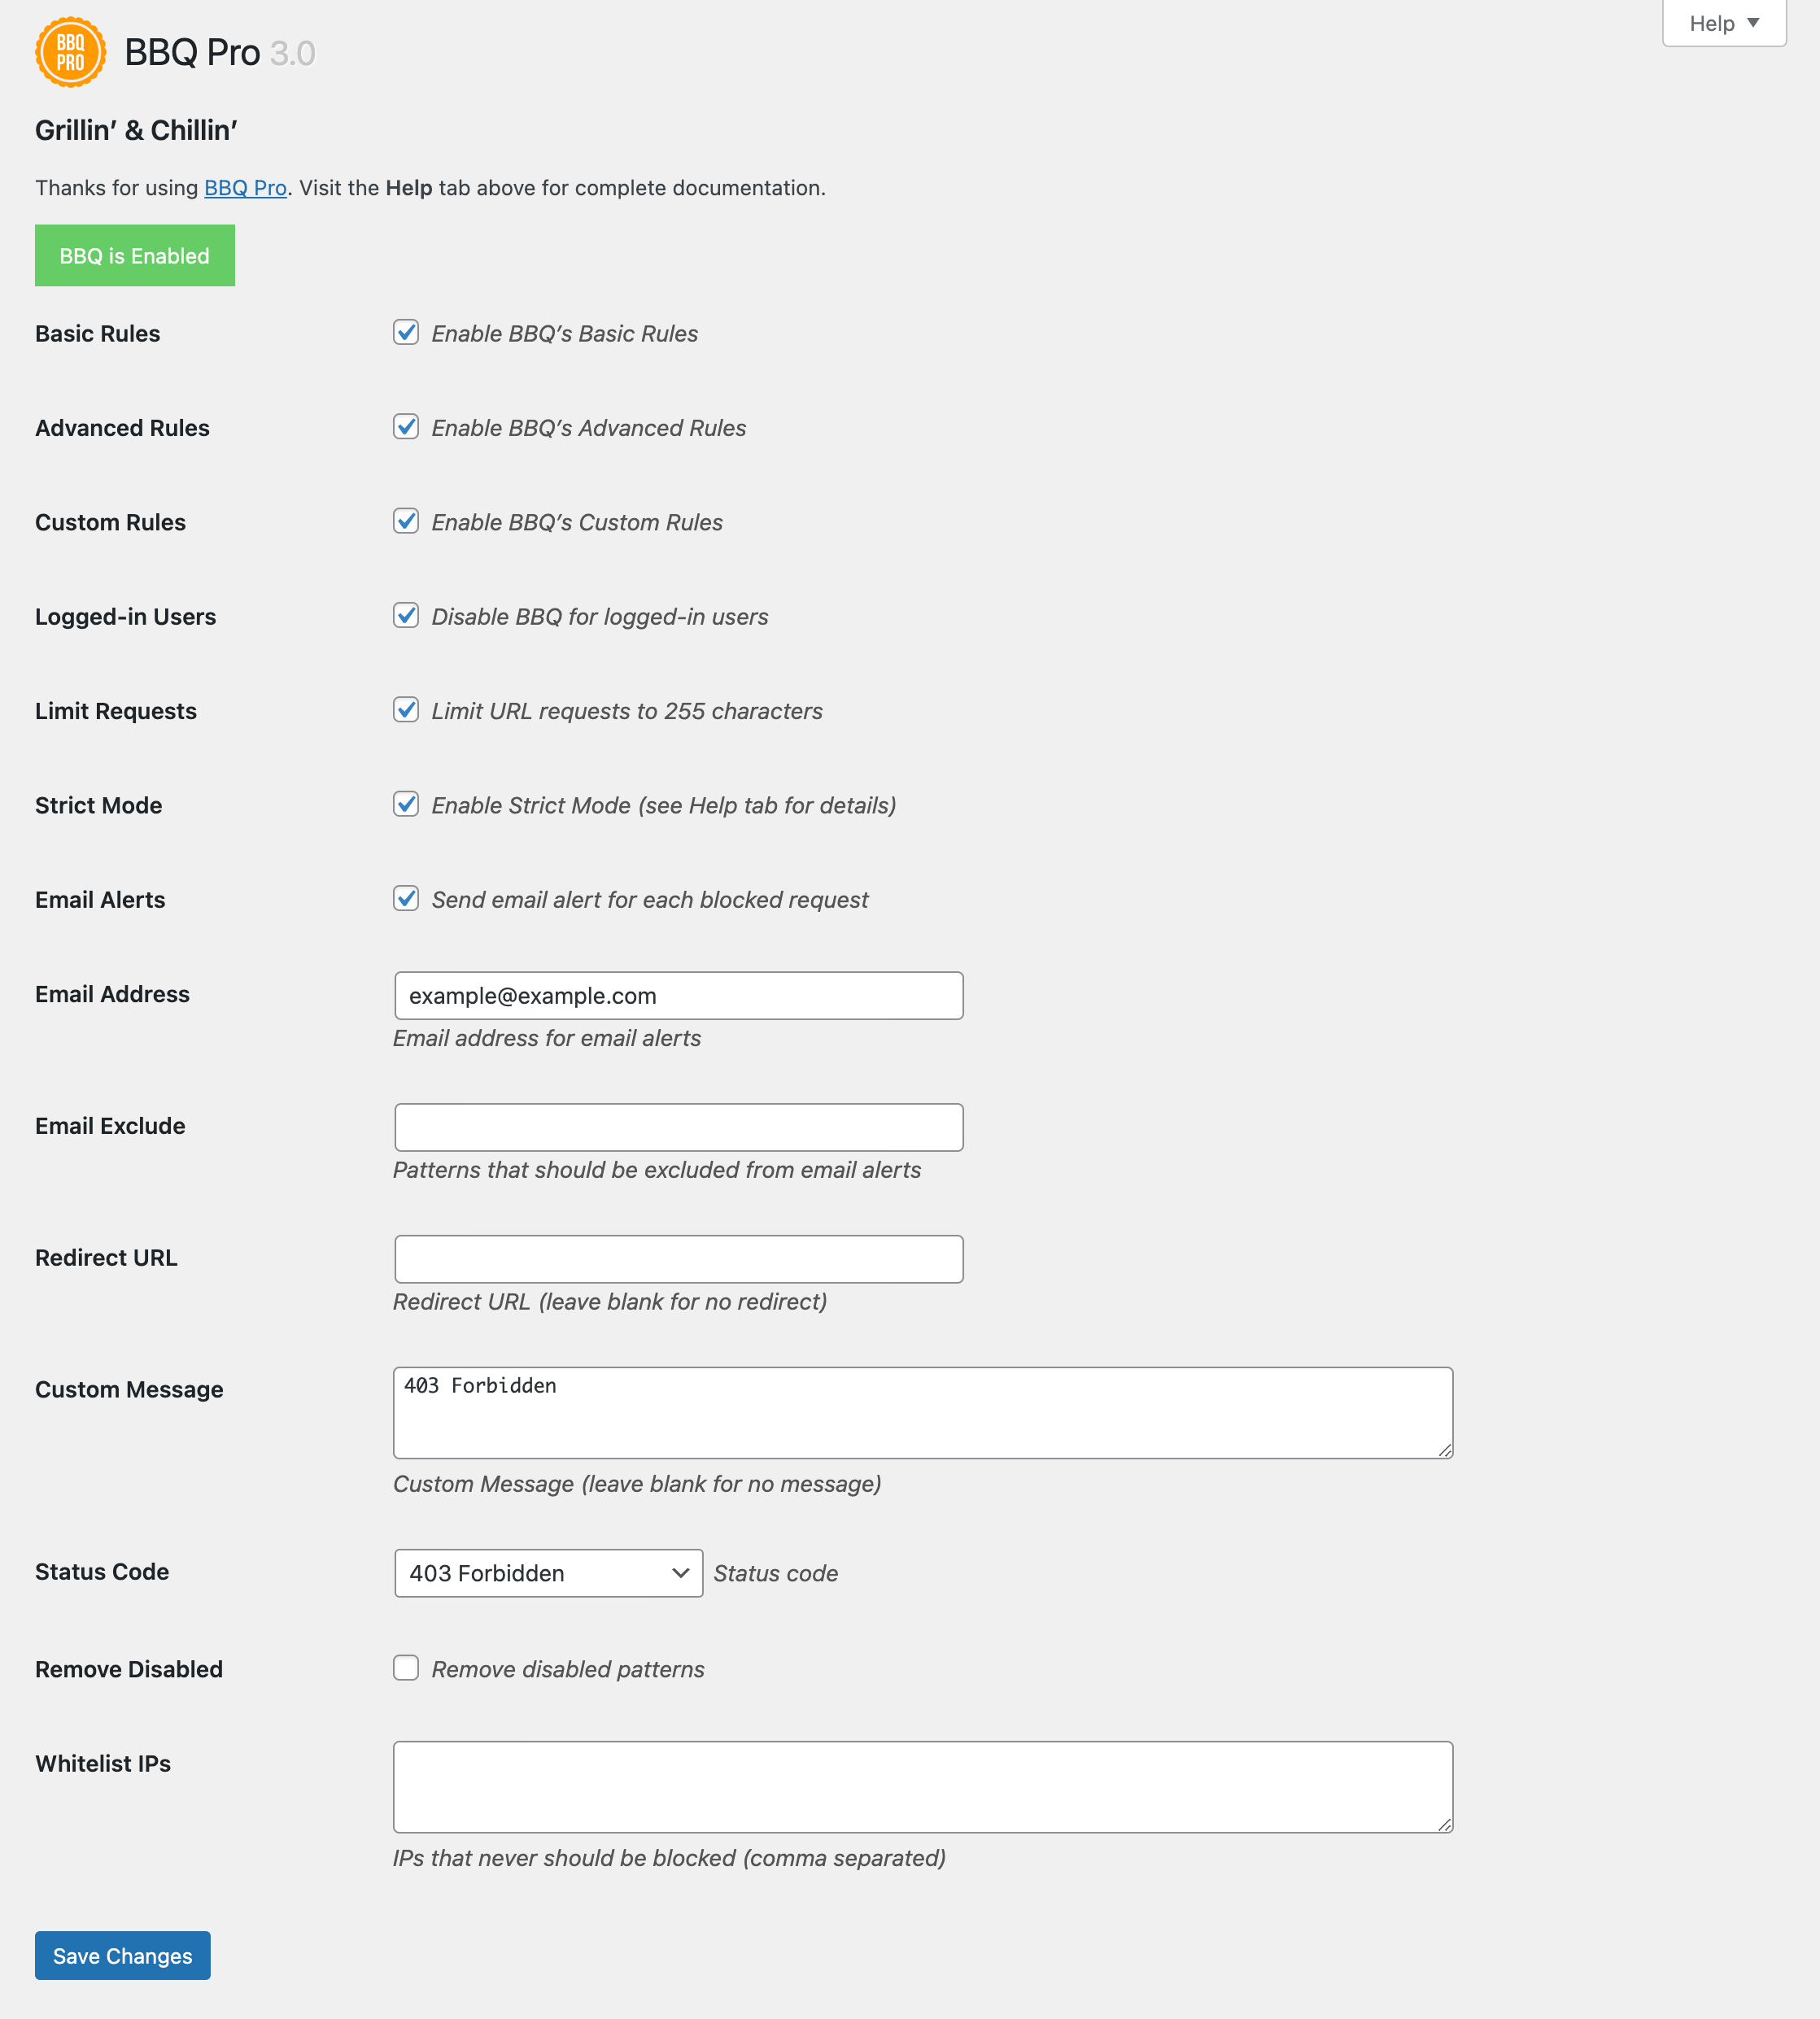
Task: Click the green BBQ is Enabled button
Action: pyautogui.click(x=135, y=255)
